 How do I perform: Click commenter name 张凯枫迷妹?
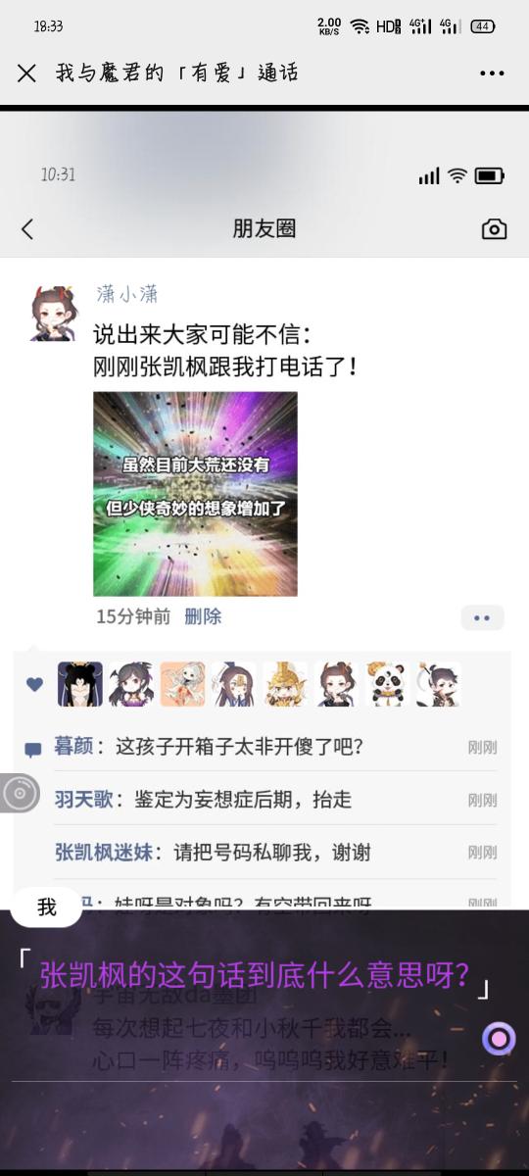[x=103, y=852]
